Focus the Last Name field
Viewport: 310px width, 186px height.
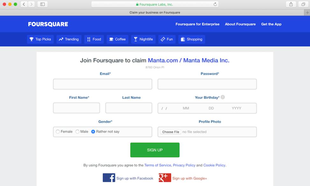129,108
